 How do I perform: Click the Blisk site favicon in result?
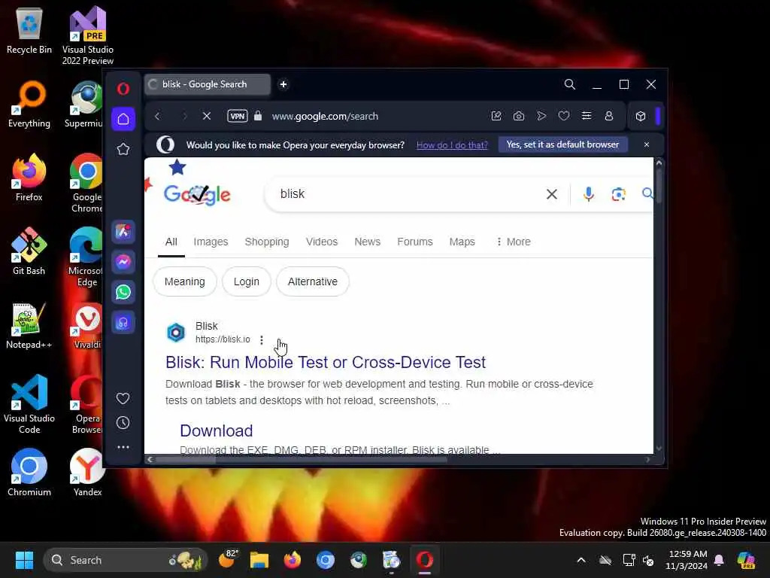point(176,333)
